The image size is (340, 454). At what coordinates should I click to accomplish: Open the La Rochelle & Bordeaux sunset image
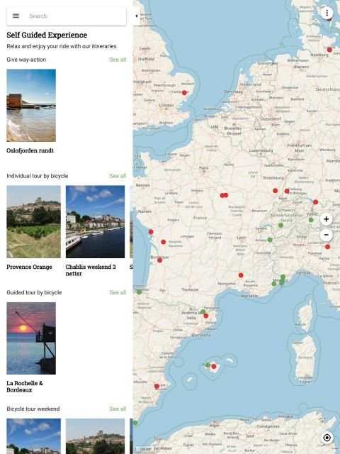click(x=31, y=338)
